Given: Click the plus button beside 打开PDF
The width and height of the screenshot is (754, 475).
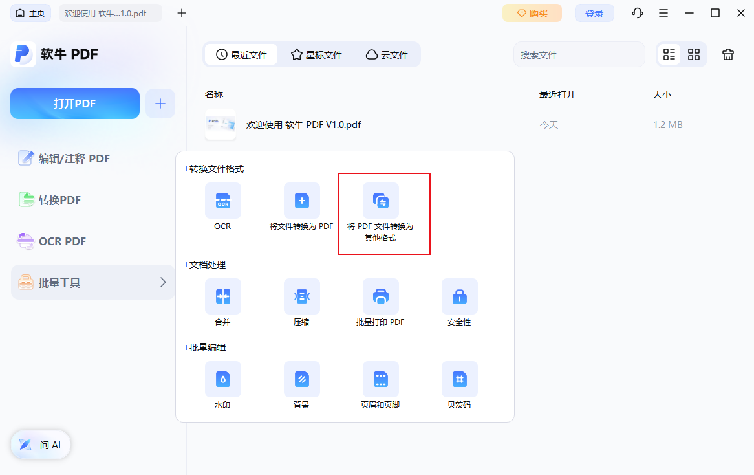Looking at the screenshot, I should pos(160,104).
